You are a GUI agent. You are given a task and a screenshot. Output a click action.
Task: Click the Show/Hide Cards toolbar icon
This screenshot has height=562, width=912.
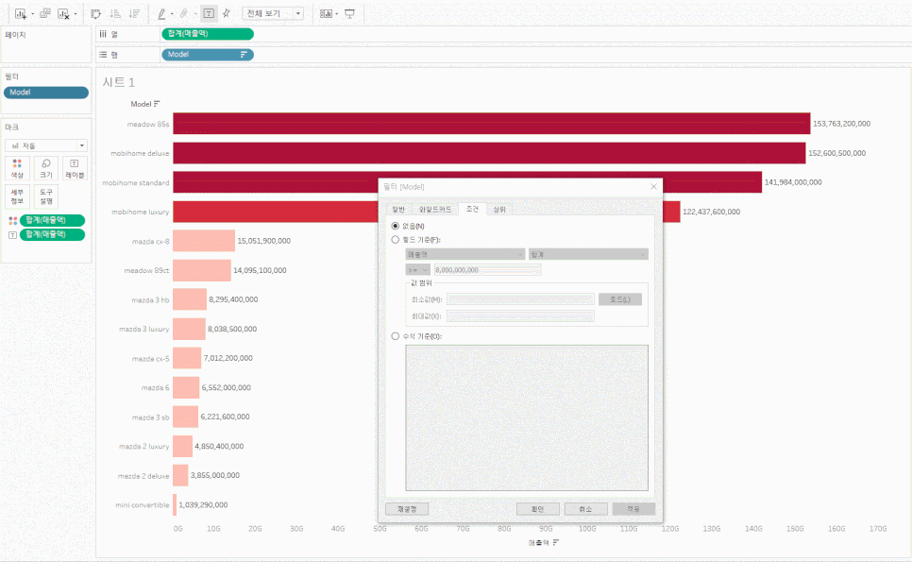[x=327, y=13]
